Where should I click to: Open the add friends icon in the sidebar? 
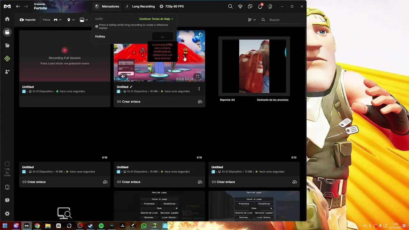coord(7,72)
